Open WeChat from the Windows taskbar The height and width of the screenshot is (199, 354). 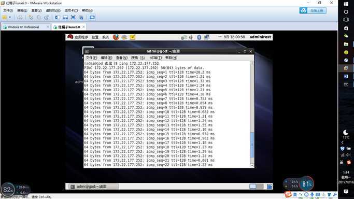pyautogui.click(x=346, y=36)
